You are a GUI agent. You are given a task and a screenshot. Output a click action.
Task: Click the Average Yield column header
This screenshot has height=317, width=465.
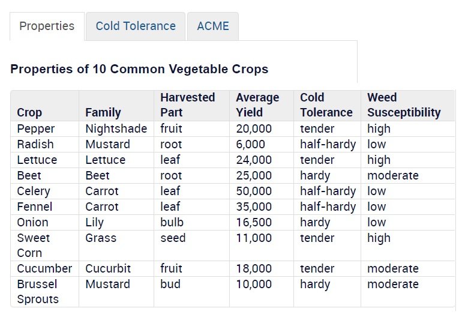(257, 105)
